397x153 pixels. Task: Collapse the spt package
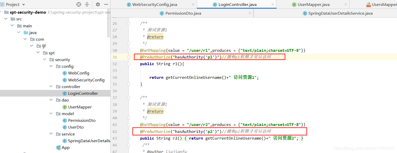tap(38, 53)
